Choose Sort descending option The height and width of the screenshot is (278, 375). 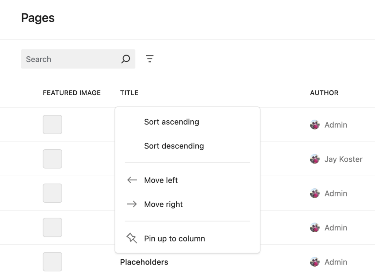(174, 146)
